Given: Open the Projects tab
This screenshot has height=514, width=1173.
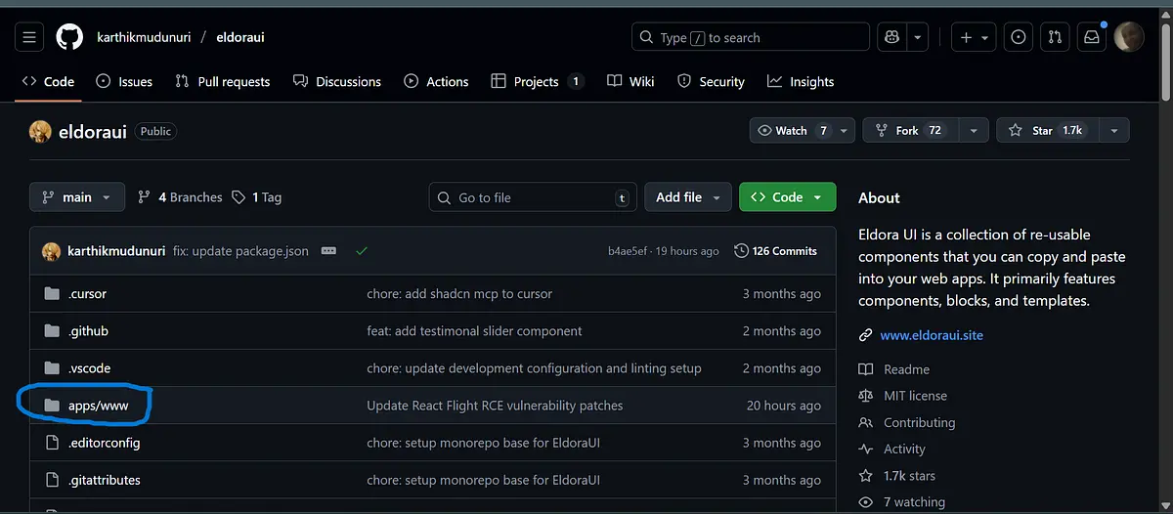Looking at the screenshot, I should [537, 82].
